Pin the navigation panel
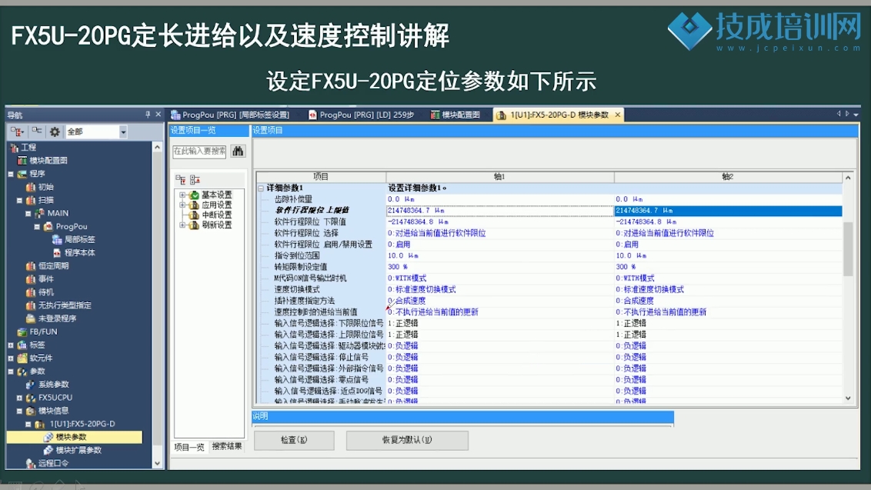871x490 pixels. coord(148,115)
